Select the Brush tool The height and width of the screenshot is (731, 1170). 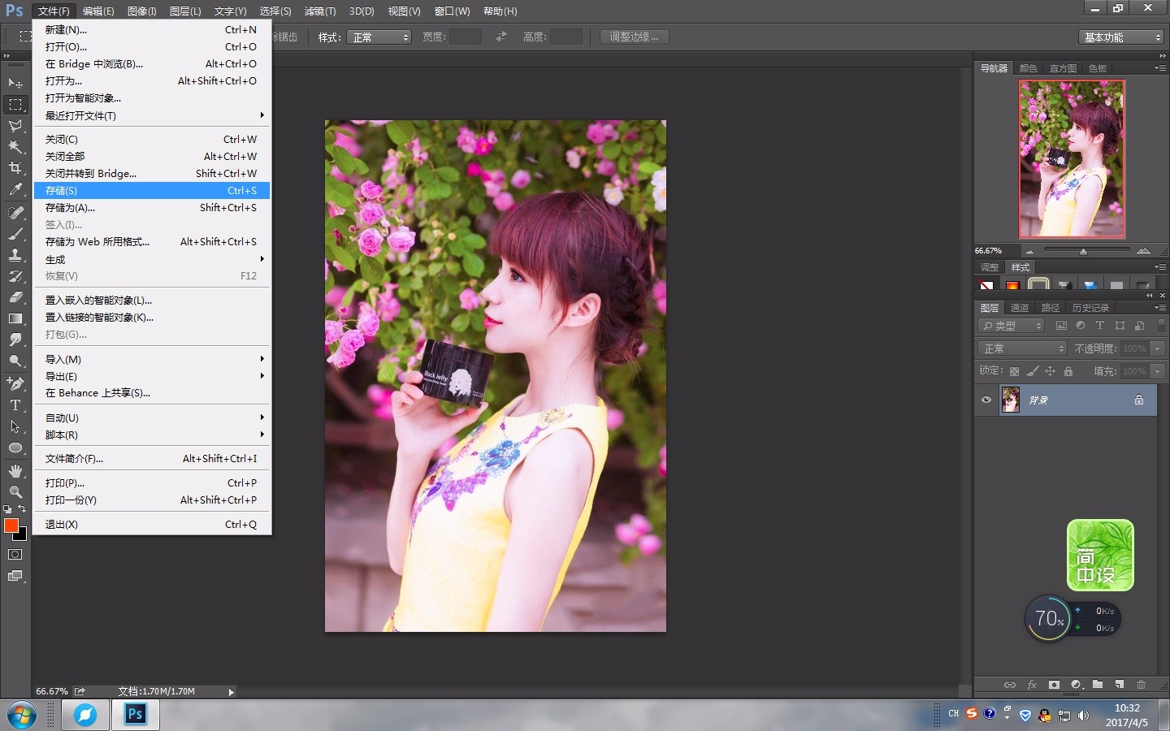click(x=15, y=234)
